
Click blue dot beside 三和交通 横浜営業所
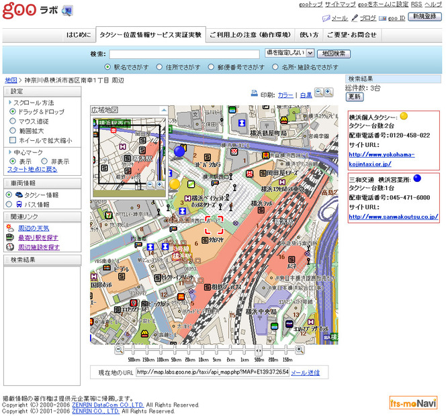click(417, 178)
